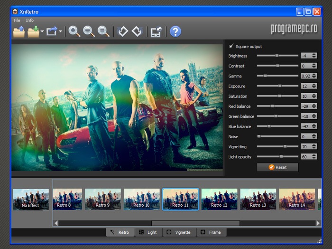Open an image file with the folder icon
The height and width of the screenshot is (249, 332).
[19, 32]
